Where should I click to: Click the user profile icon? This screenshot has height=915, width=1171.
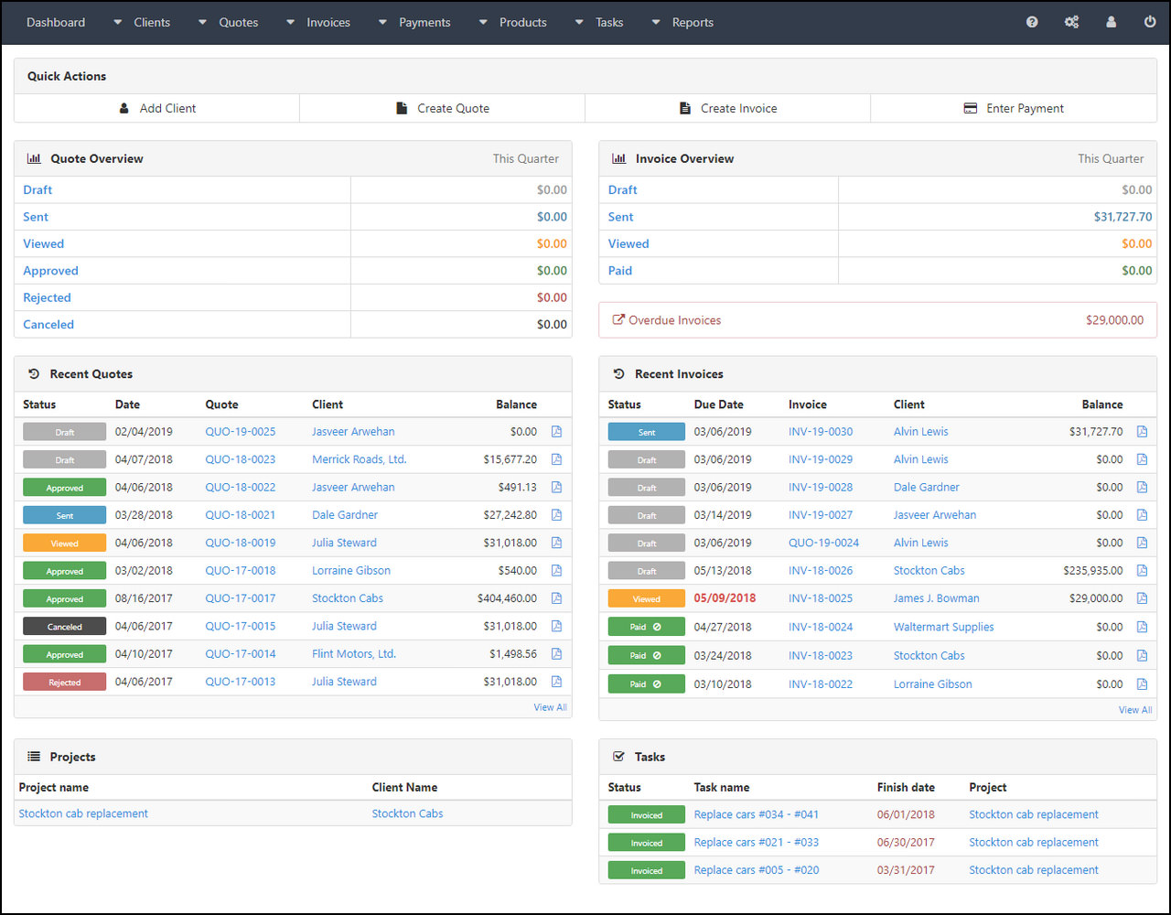point(1111,22)
